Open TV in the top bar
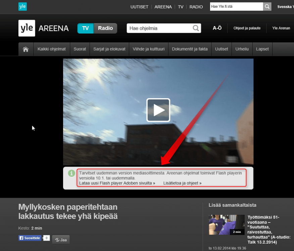 pos(181,7)
